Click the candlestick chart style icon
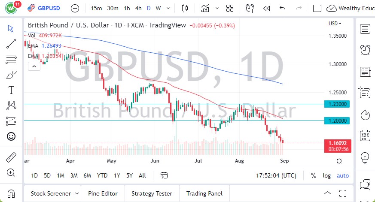Viewport: 375px width, 202px height. tap(185, 8)
